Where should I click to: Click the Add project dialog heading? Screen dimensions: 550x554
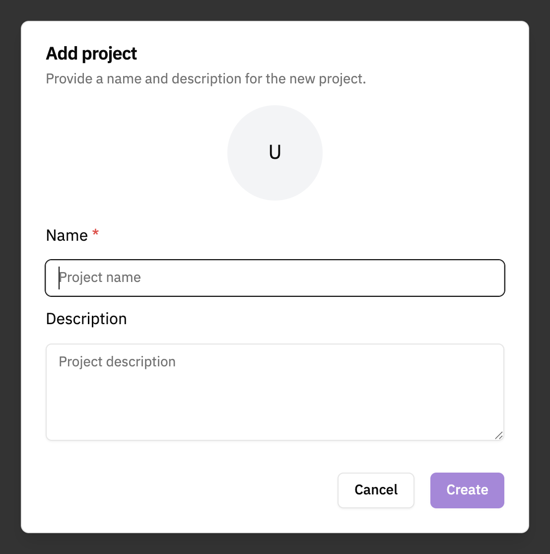pos(91,54)
